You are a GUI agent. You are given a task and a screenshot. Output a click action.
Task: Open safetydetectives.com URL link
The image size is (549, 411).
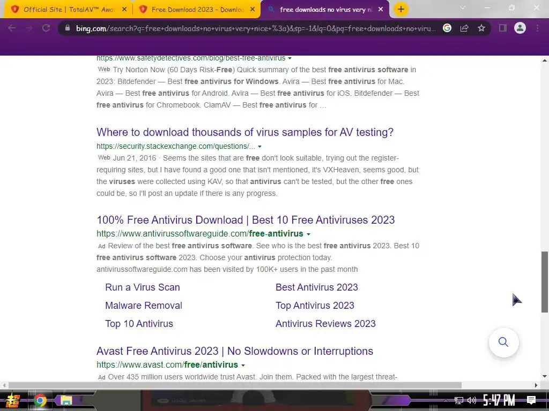(x=191, y=58)
